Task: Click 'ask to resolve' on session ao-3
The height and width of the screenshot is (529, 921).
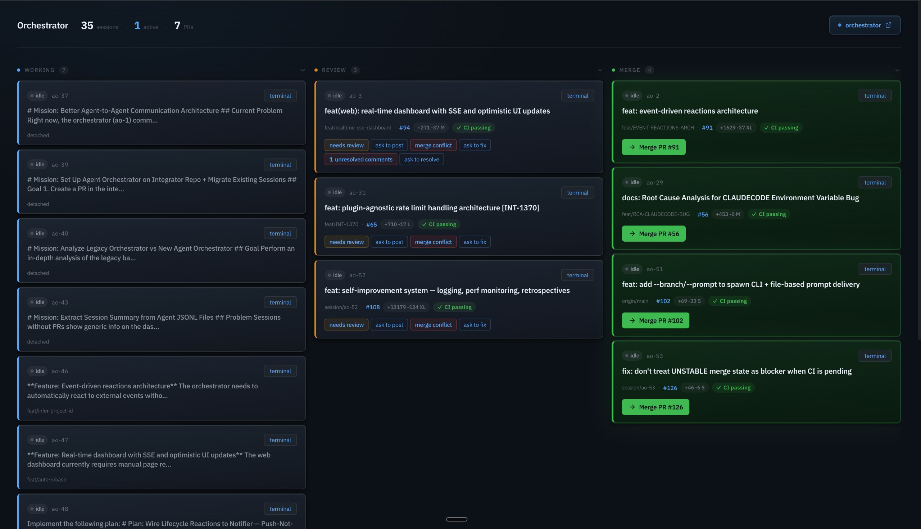Action: click(421, 159)
